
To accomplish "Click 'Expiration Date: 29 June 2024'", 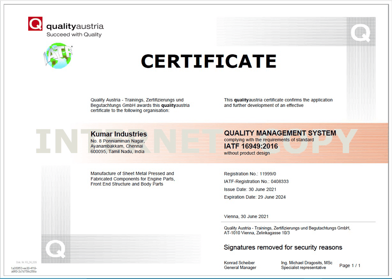I will [x=255, y=197].
